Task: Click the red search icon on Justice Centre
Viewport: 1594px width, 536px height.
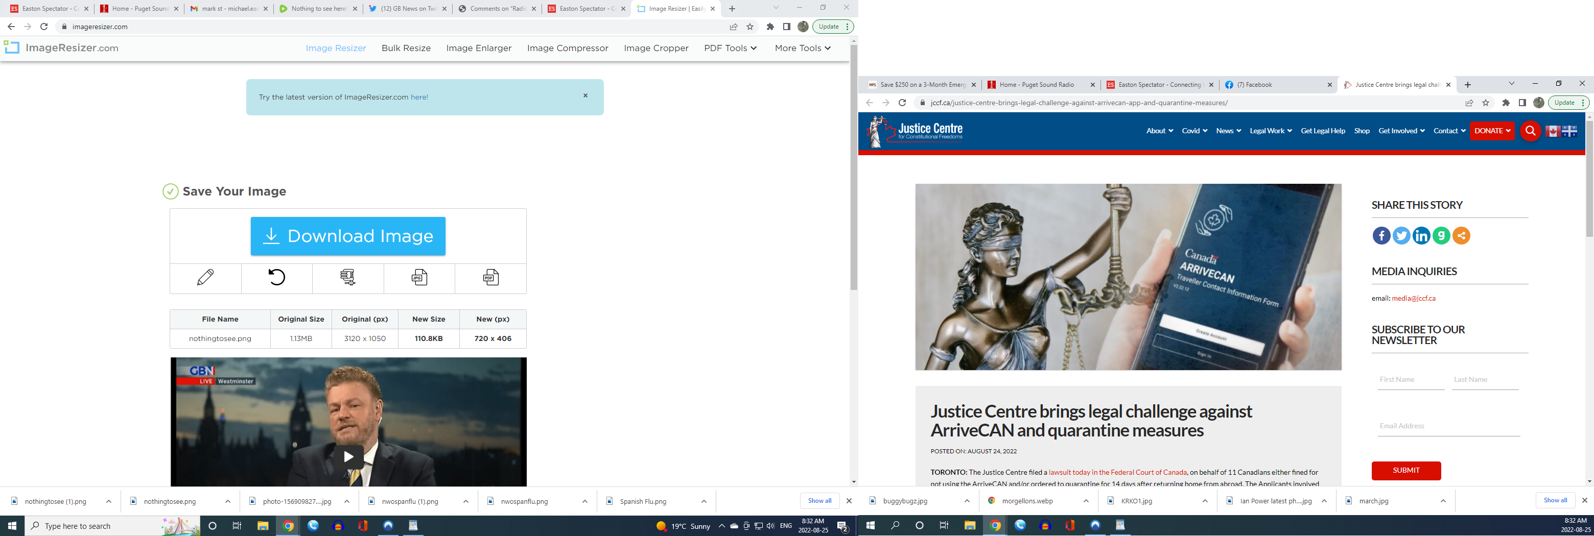Action: (1530, 131)
